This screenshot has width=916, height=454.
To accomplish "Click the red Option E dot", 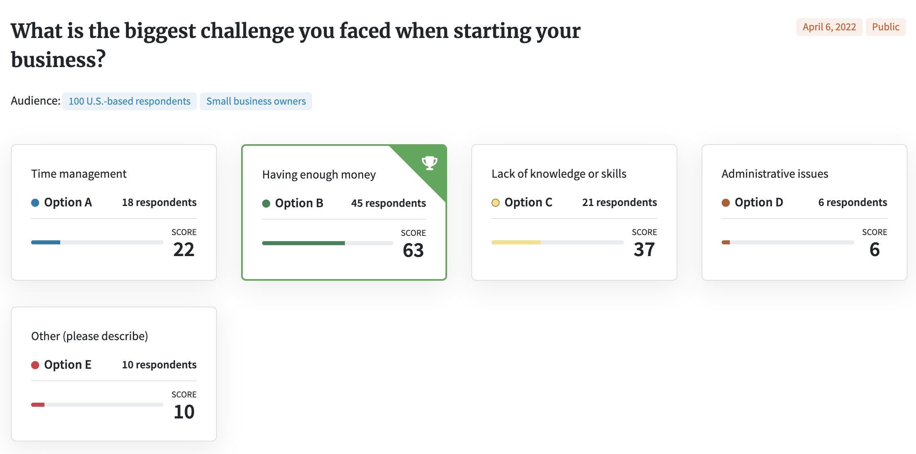I will point(35,365).
